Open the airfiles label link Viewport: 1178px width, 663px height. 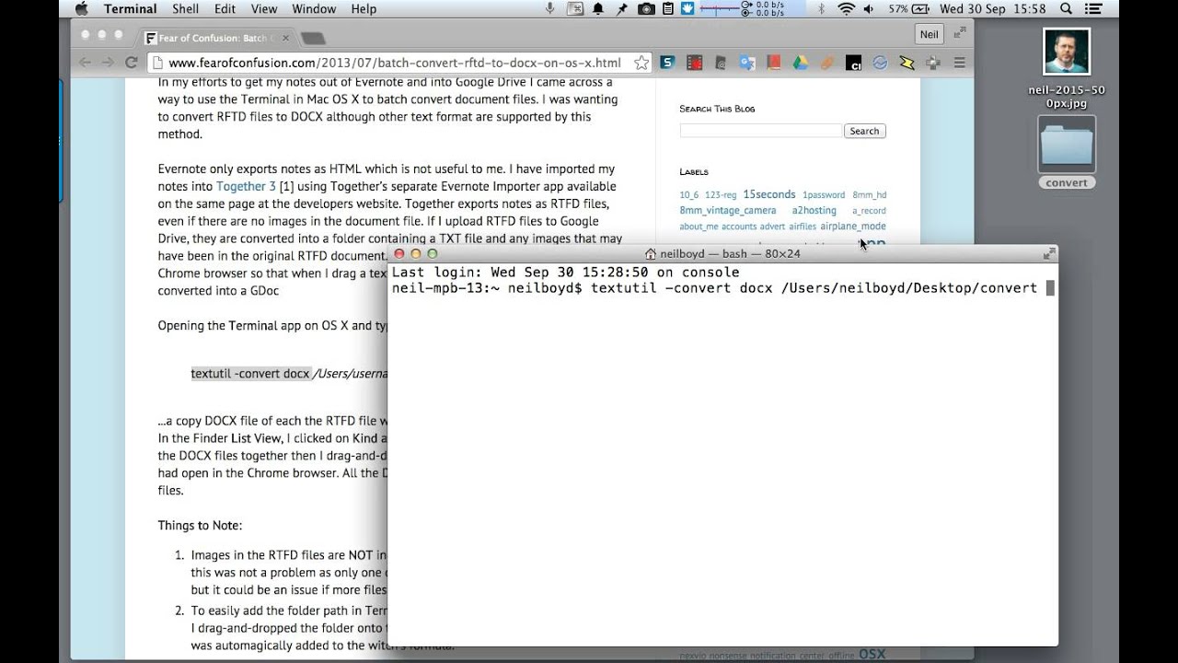click(x=802, y=226)
